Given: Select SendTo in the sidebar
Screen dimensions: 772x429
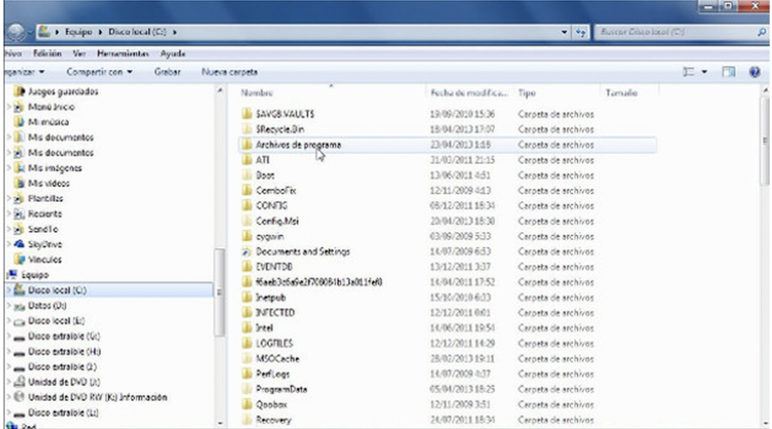Looking at the screenshot, I should (43, 229).
